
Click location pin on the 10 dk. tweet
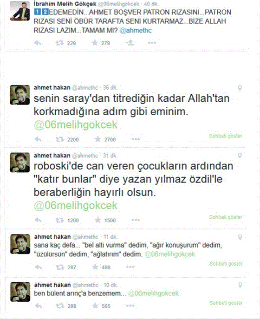[240, 285]
